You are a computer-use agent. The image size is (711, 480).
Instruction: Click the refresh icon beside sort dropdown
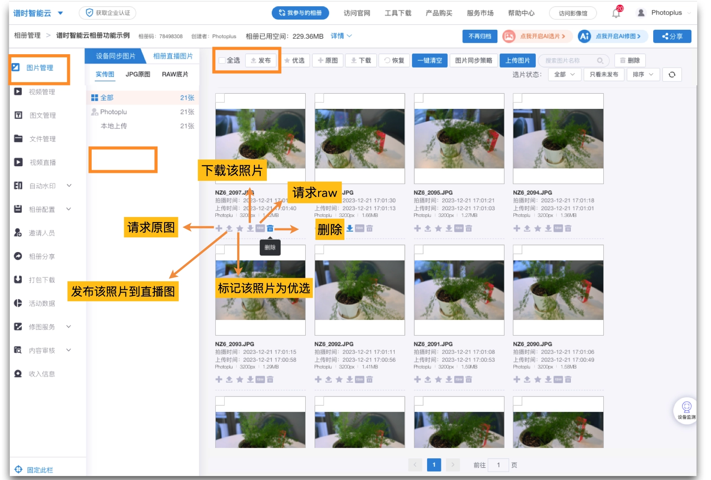[x=672, y=75]
